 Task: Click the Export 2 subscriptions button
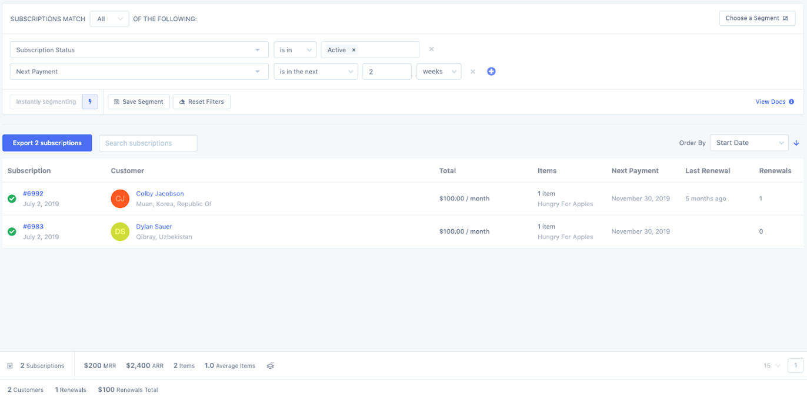click(x=47, y=143)
